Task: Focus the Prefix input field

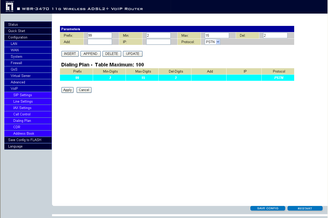Action: point(100,35)
